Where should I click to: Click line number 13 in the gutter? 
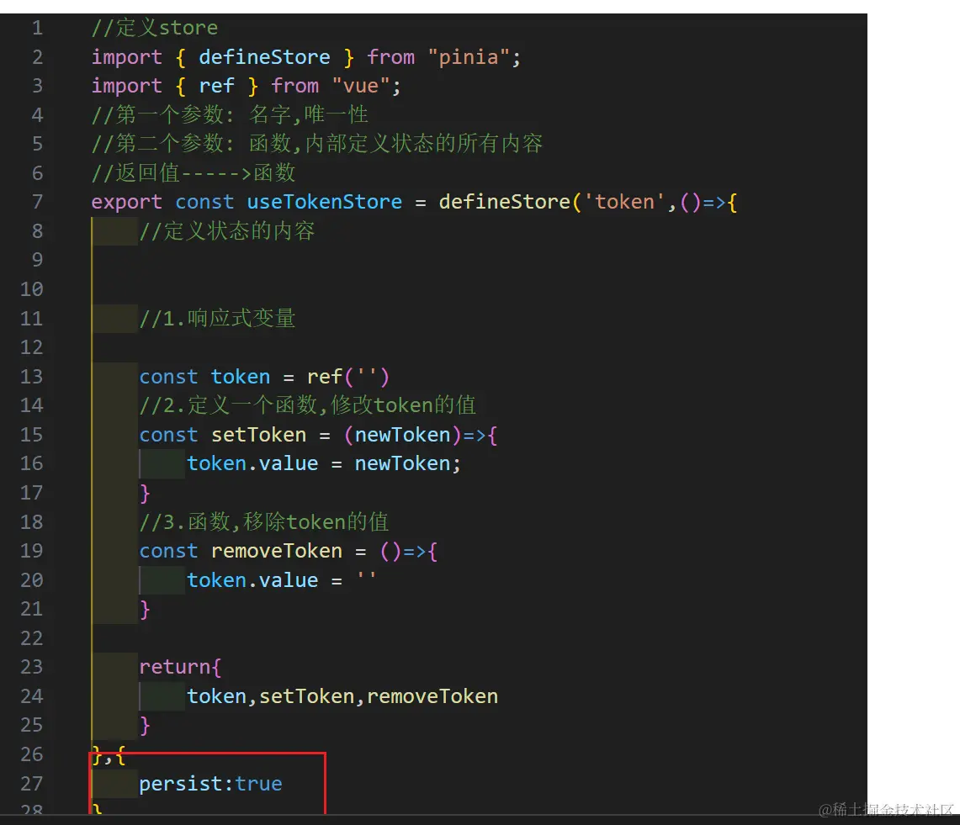pos(32,377)
